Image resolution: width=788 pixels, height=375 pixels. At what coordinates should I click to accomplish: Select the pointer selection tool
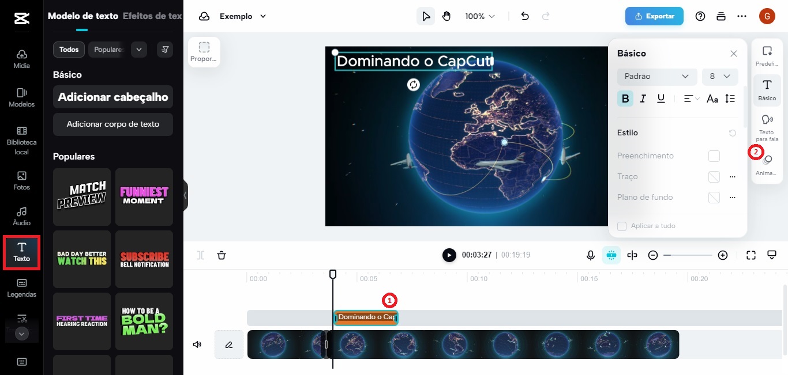coord(426,16)
